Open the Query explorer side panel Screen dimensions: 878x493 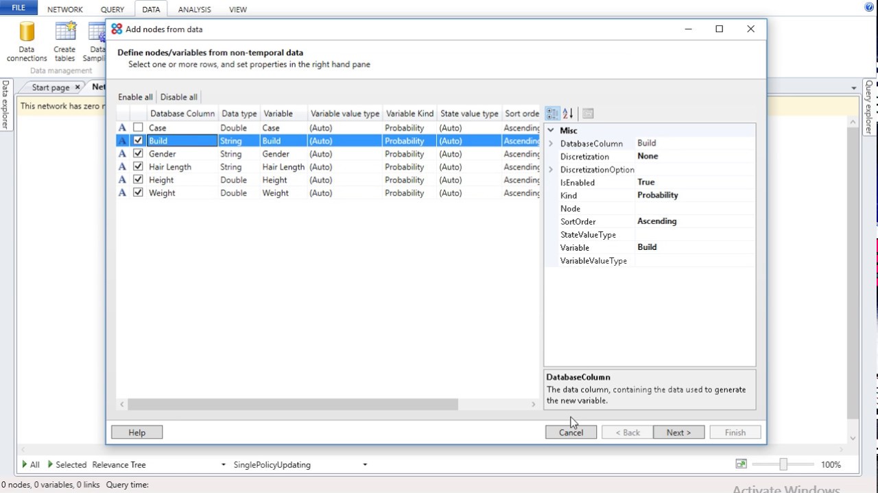(x=869, y=107)
